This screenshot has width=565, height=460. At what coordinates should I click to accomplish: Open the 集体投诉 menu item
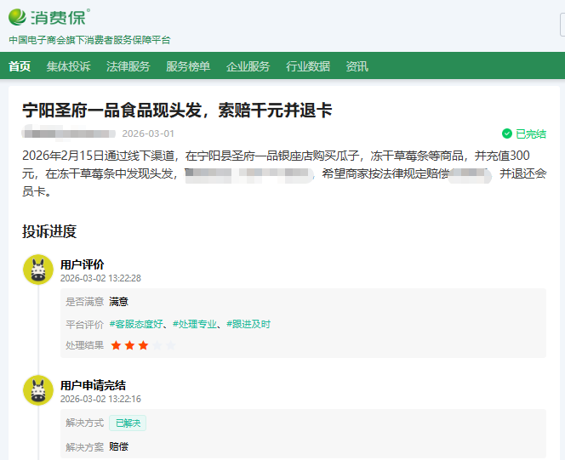(68, 66)
